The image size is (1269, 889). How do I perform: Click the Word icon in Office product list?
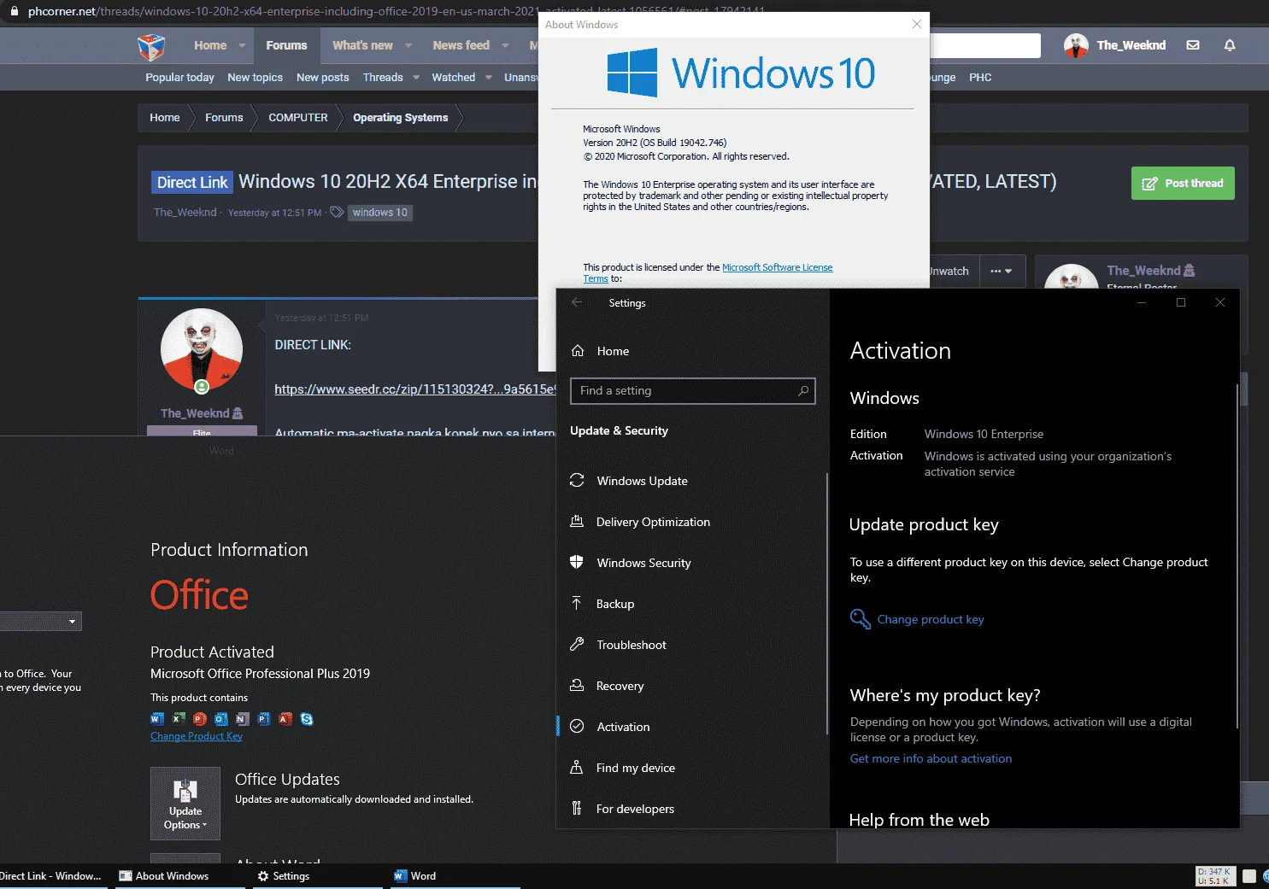tap(157, 719)
